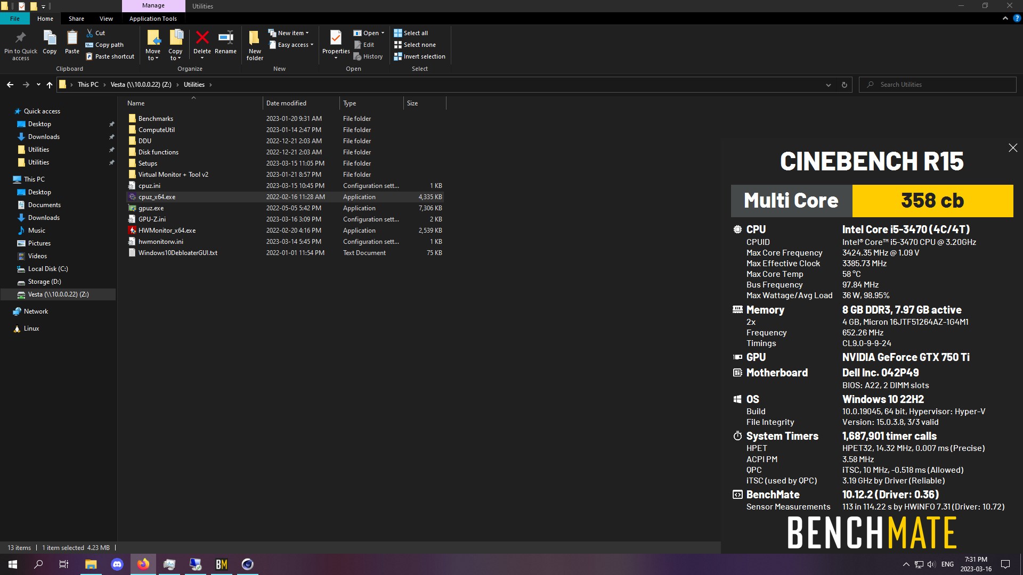Image resolution: width=1023 pixels, height=575 pixels.
Task: Open Local Disk (C:) in sidebar
Action: [x=48, y=269]
